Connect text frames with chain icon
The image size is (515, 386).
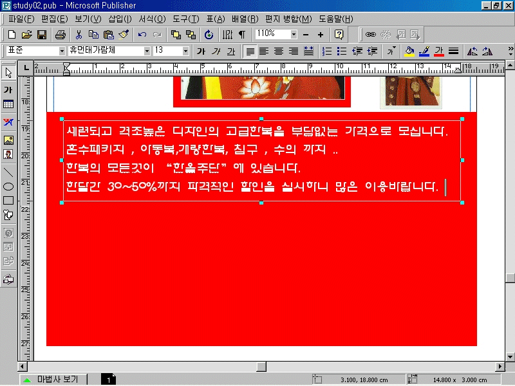pyautogui.click(x=371, y=35)
